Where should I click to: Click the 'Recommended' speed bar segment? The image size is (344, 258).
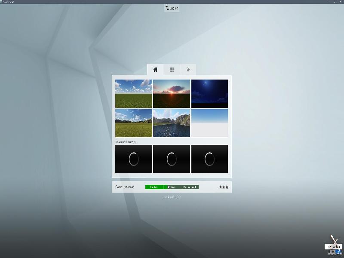coord(189,187)
